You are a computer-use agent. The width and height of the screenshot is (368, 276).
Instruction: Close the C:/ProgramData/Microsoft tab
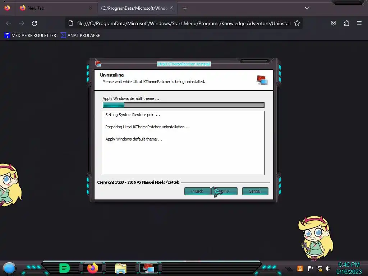(x=171, y=8)
